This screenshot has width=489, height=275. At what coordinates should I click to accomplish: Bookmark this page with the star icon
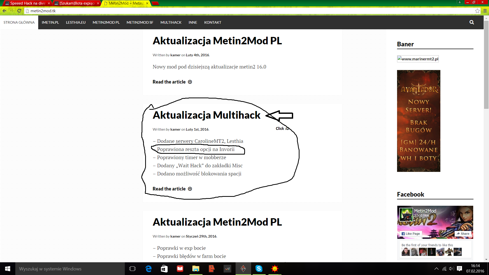click(x=477, y=11)
